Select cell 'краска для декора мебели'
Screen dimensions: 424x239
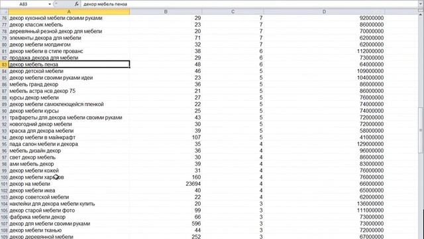pos(69,131)
